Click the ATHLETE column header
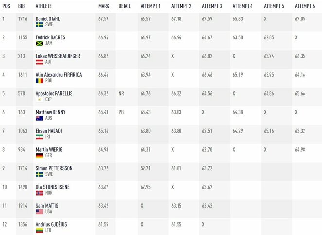The image size is (322, 235). [45, 6]
